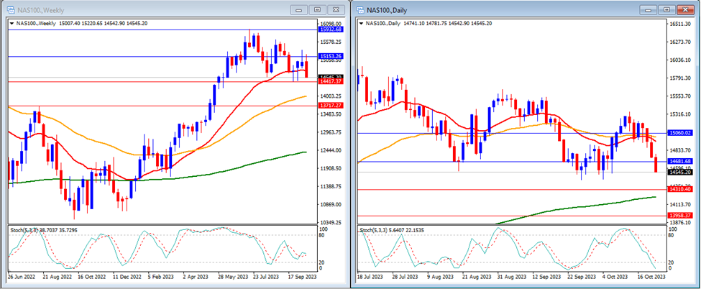Click the 16511.30 value on Daily price axis
The image size is (701, 289).
point(680,24)
